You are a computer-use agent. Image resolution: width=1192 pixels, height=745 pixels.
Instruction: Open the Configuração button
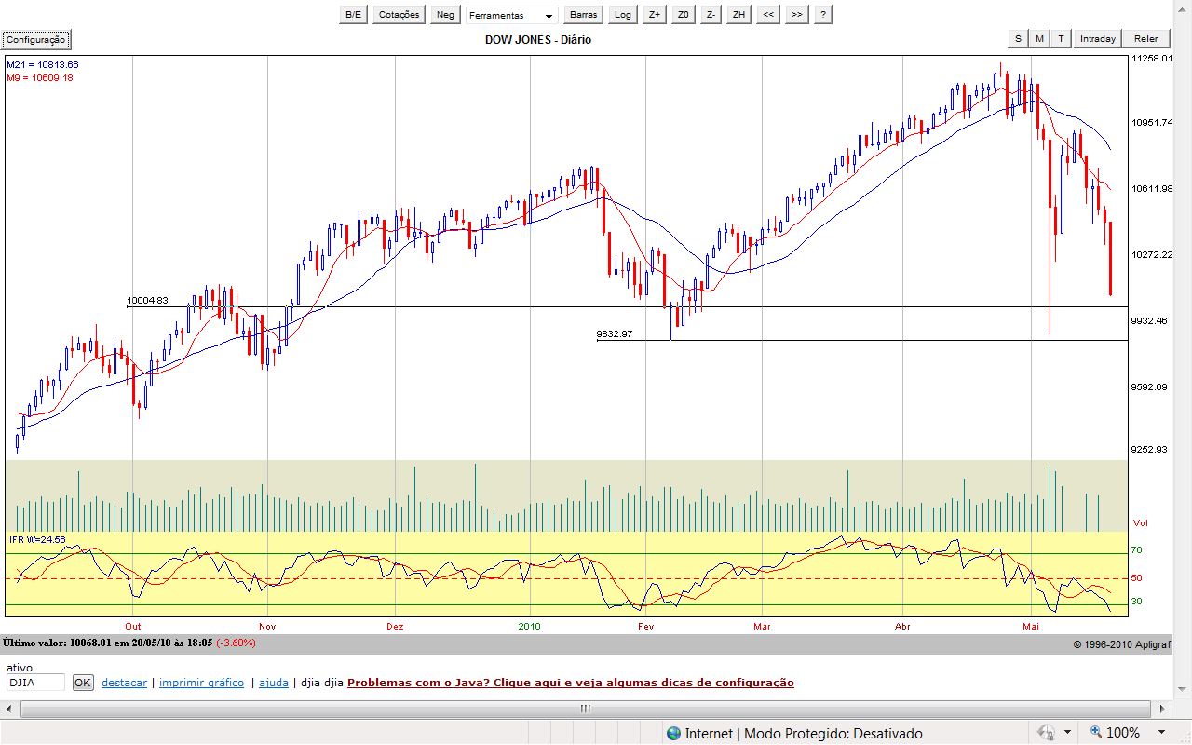[35, 39]
